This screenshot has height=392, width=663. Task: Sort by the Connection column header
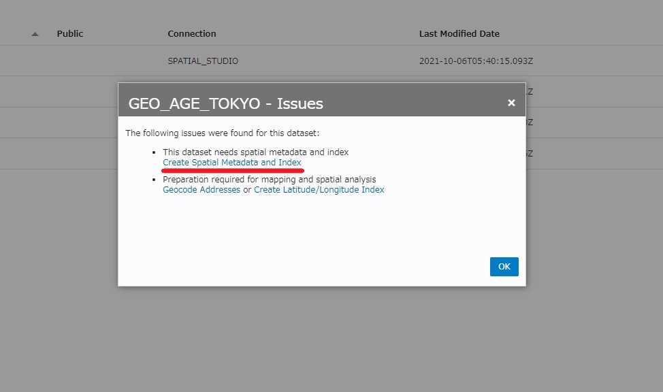pyautogui.click(x=193, y=33)
